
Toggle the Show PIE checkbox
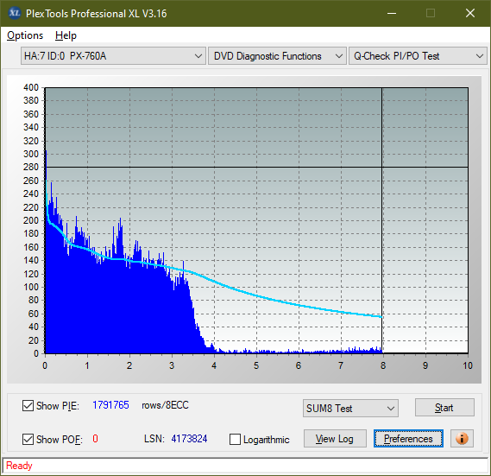point(28,405)
